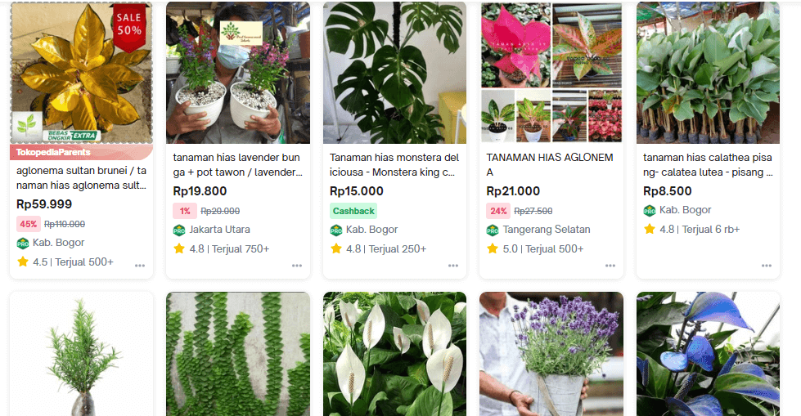
Task: Open three-dot menu on aglonema sultan brunei card
Action: [x=140, y=266]
